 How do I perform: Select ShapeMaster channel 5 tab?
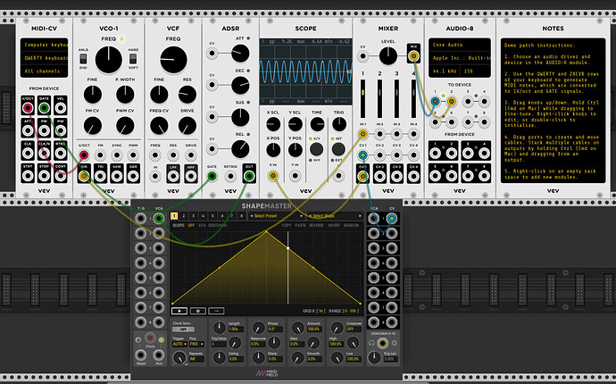pos(212,216)
